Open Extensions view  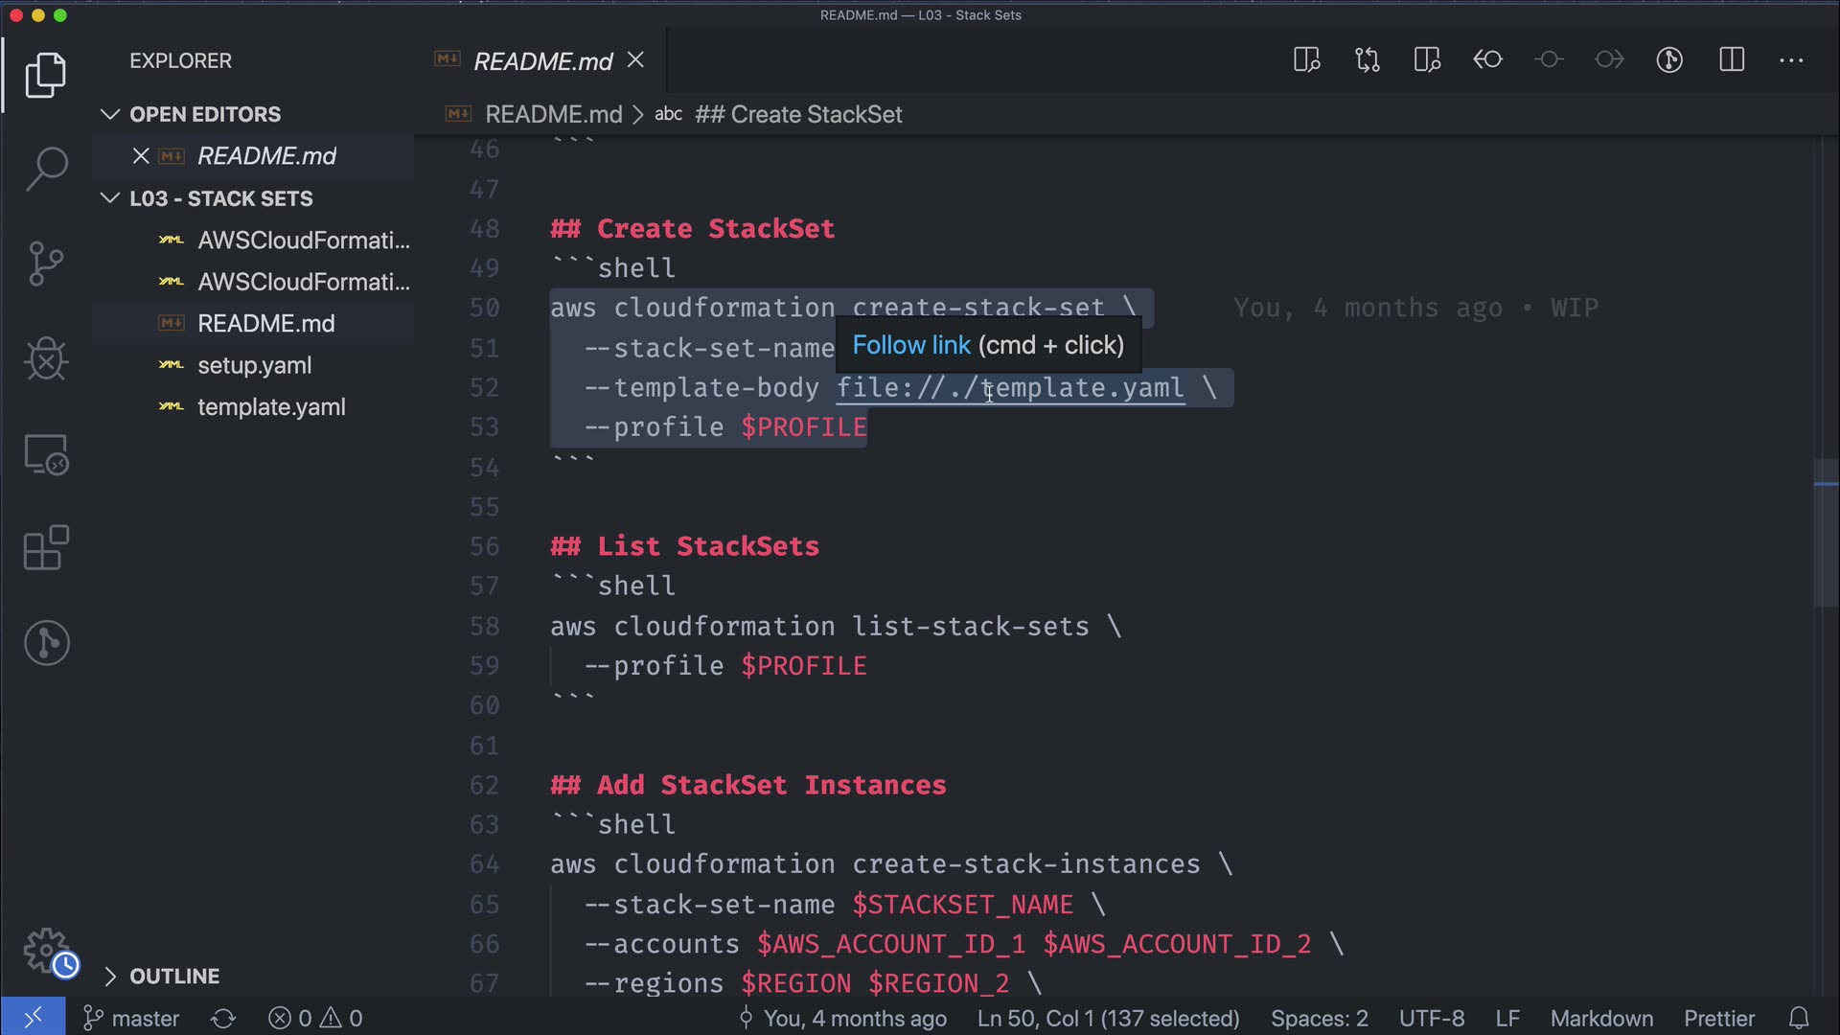[46, 548]
